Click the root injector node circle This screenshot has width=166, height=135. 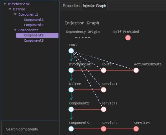coord(71,51)
